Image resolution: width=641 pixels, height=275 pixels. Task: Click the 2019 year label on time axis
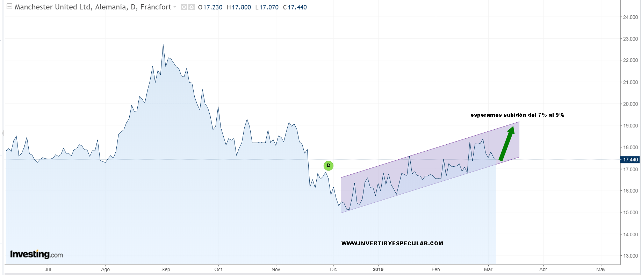(x=378, y=269)
